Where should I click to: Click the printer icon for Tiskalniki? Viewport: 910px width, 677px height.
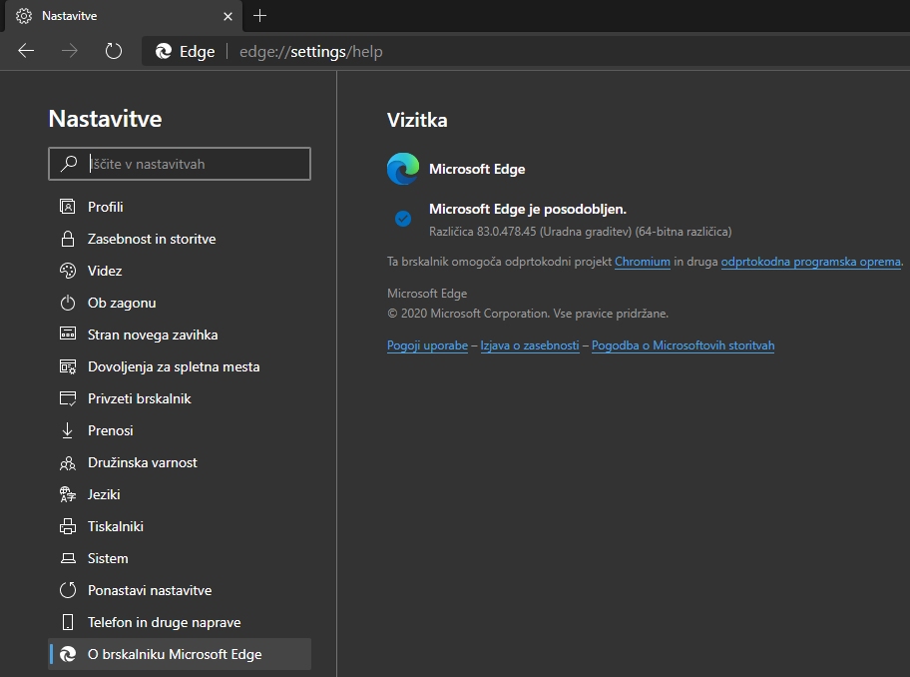click(x=68, y=526)
